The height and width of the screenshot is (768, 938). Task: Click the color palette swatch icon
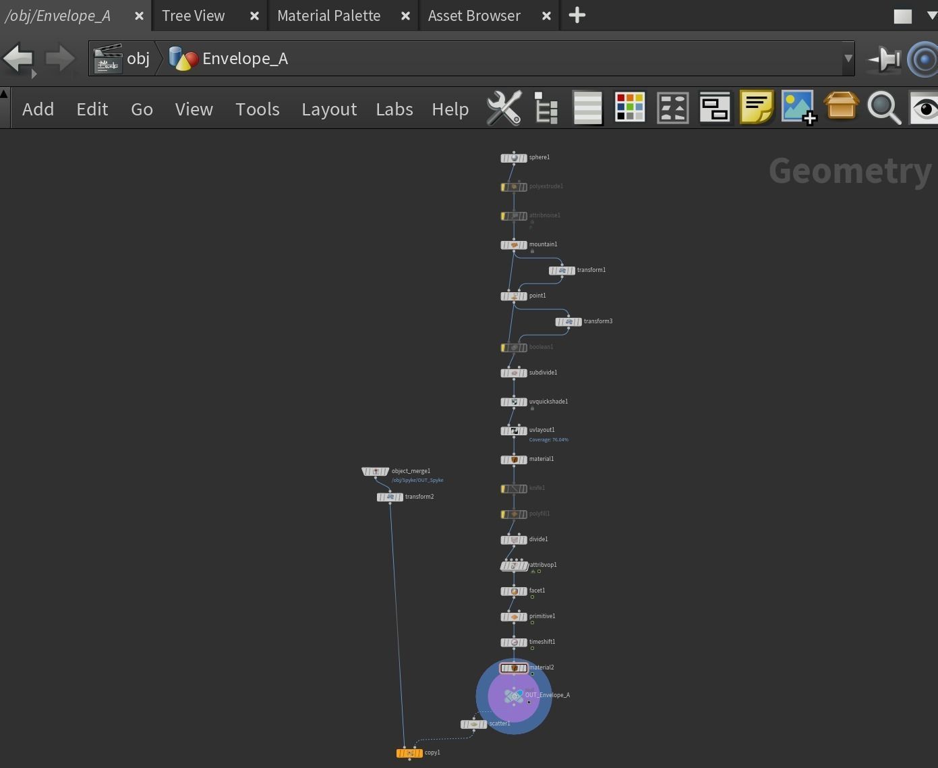628,107
